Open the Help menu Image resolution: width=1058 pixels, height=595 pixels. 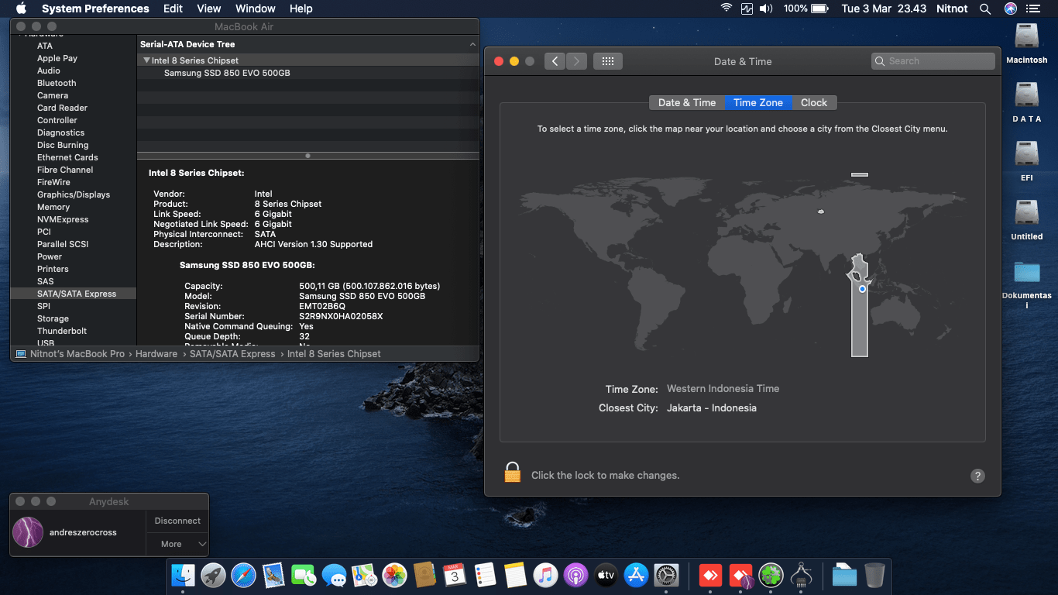pyautogui.click(x=301, y=9)
